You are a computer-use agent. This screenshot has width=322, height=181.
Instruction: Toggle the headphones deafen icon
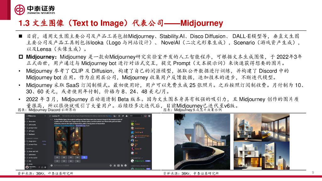(42, 167)
